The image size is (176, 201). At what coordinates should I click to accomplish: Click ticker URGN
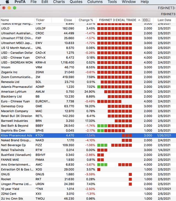(x=40, y=184)
